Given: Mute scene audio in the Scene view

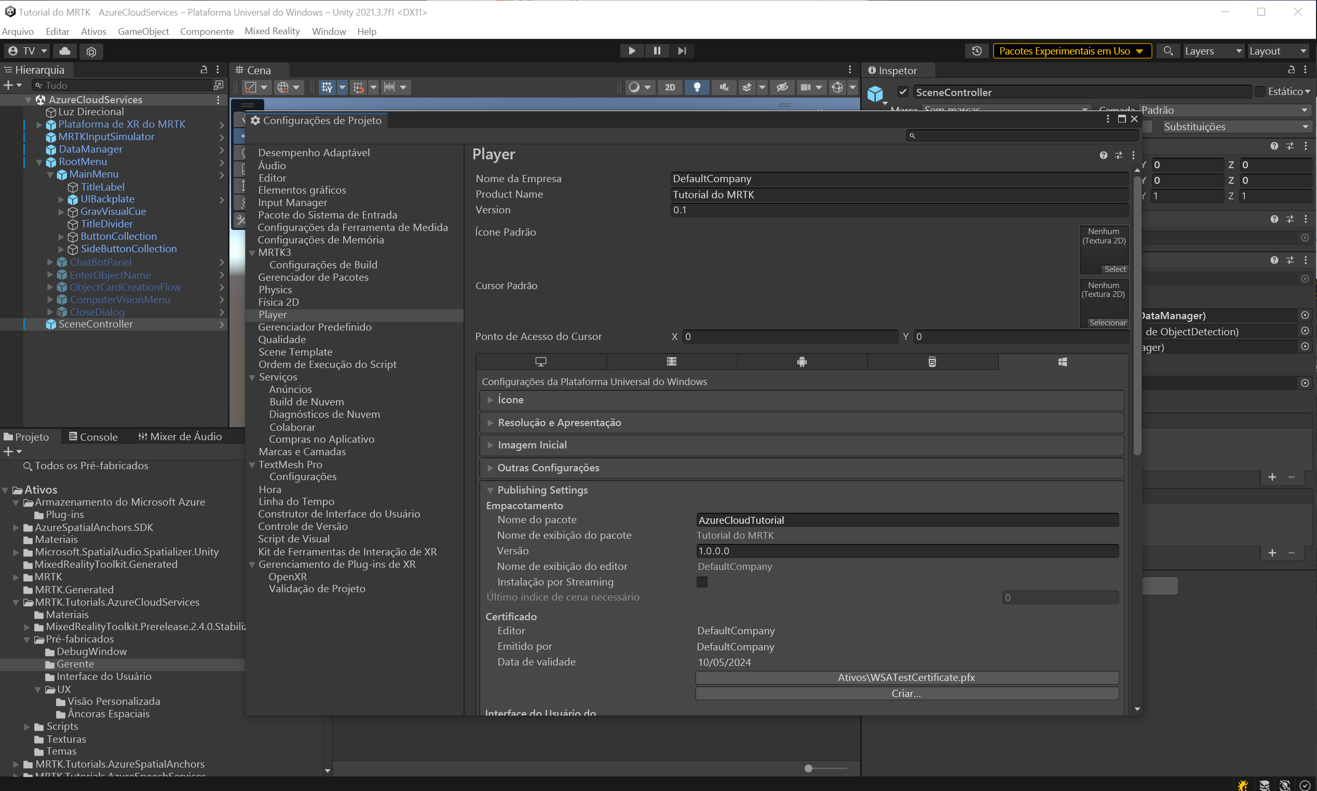Looking at the screenshot, I should tap(723, 87).
